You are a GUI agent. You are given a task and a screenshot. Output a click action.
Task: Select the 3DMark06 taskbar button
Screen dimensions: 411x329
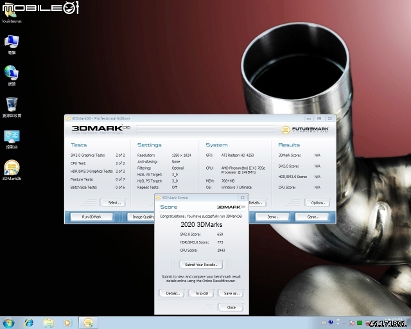(89, 323)
